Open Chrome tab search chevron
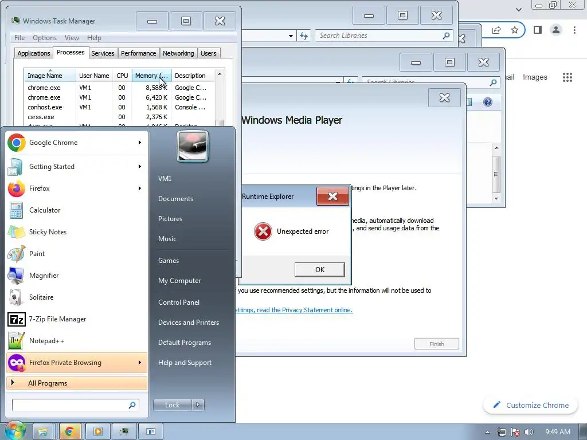 pyautogui.click(x=518, y=9)
